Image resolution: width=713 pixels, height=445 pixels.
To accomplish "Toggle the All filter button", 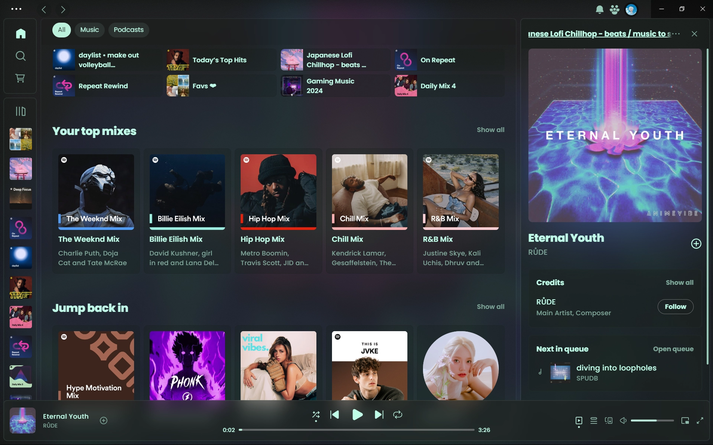I will click(x=61, y=30).
